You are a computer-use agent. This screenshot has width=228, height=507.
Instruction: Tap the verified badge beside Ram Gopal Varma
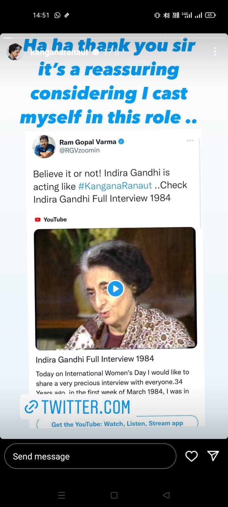tap(121, 142)
